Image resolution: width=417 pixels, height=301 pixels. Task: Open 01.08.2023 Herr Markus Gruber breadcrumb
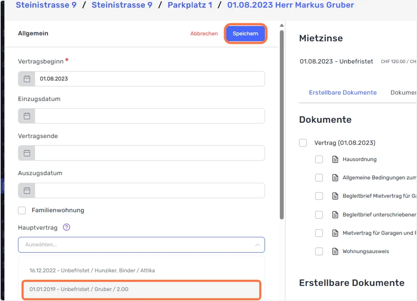point(291,5)
